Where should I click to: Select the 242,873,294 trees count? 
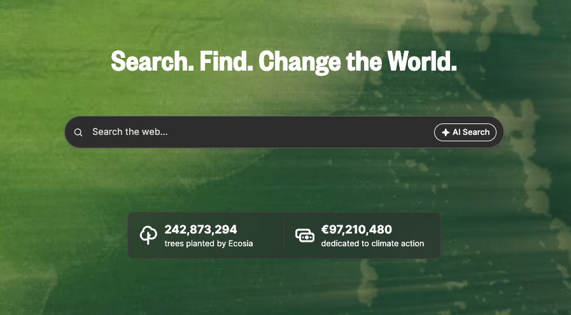(201, 230)
